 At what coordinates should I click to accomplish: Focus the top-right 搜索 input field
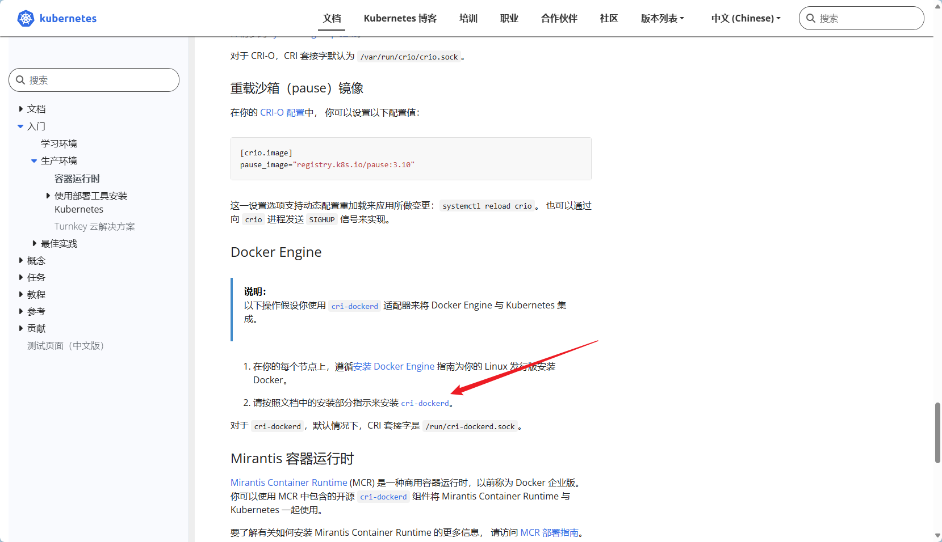point(861,18)
